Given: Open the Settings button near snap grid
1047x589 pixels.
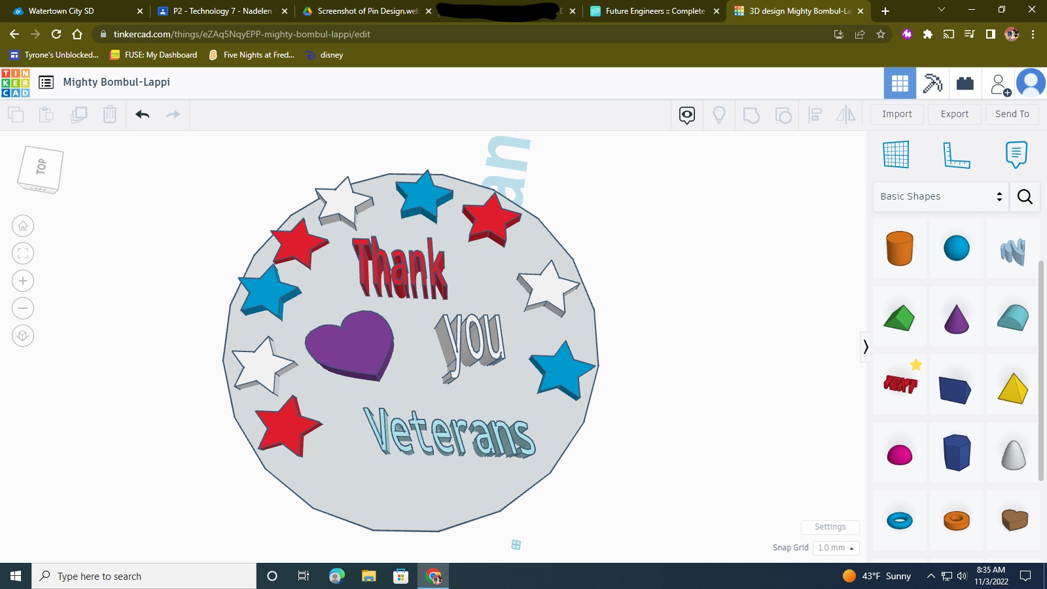Looking at the screenshot, I should [x=830, y=527].
